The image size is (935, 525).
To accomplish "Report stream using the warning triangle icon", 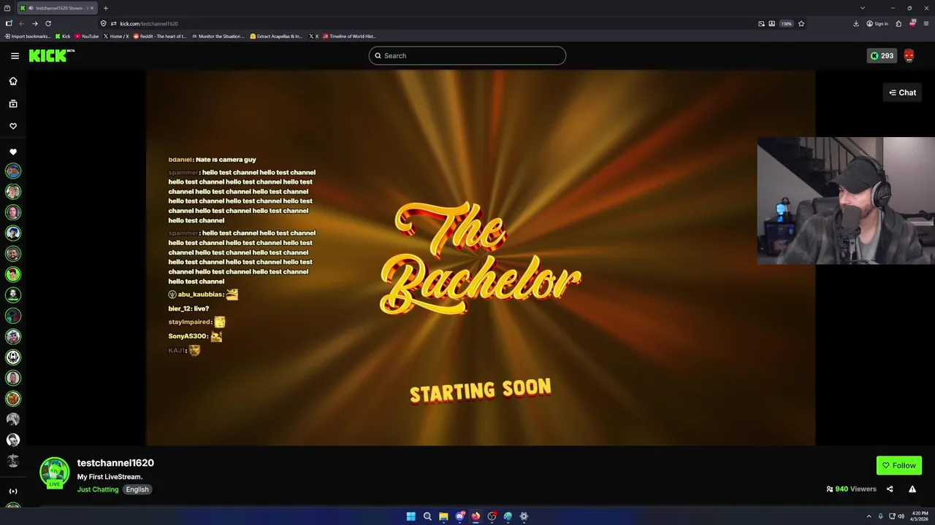I will pyautogui.click(x=912, y=489).
